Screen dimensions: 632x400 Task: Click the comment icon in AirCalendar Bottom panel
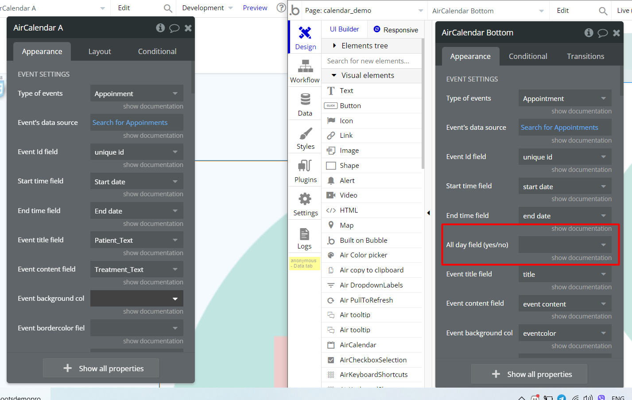pyautogui.click(x=603, y=33)
